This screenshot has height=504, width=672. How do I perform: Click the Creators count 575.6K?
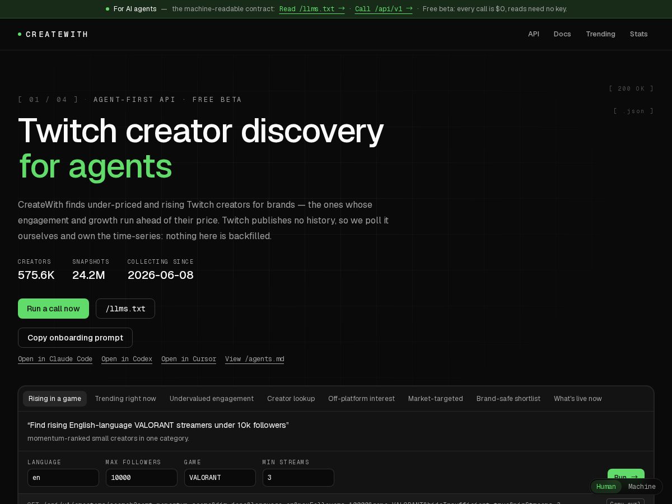(x=36, y=275)
